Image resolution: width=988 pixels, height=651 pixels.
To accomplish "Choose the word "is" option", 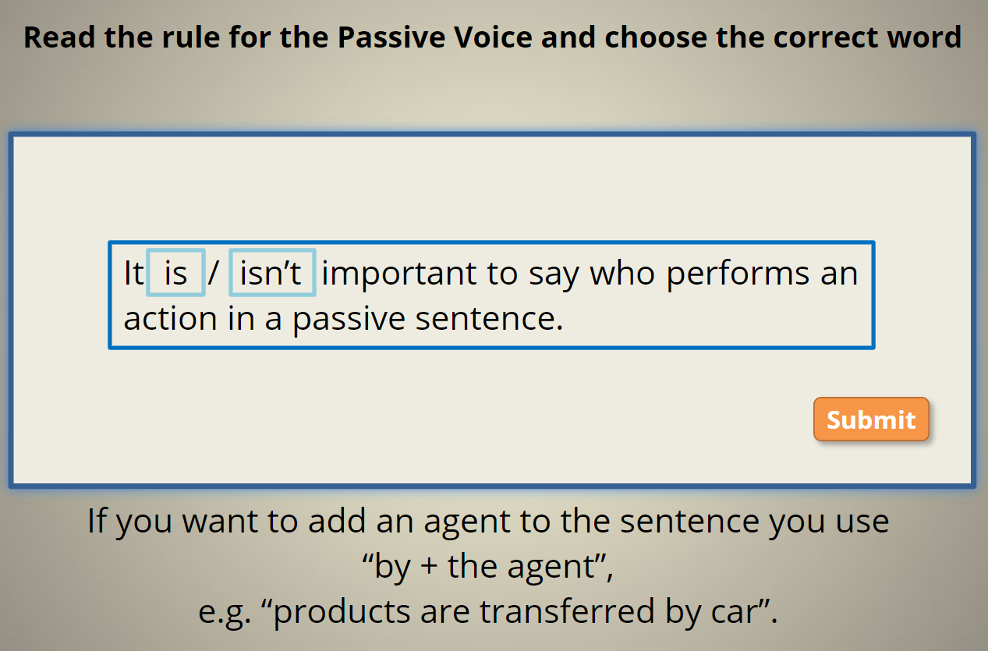I will (176, 273).
